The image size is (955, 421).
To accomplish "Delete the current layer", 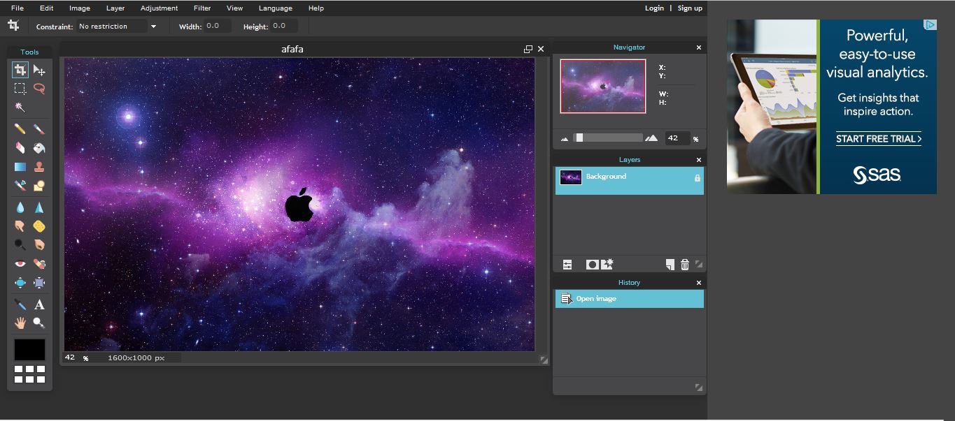I will pyautogui.click(x=685, y=264).
